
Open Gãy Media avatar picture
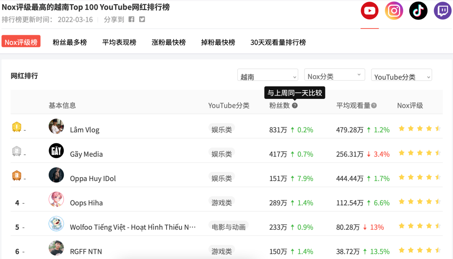(x=56, y=150)
